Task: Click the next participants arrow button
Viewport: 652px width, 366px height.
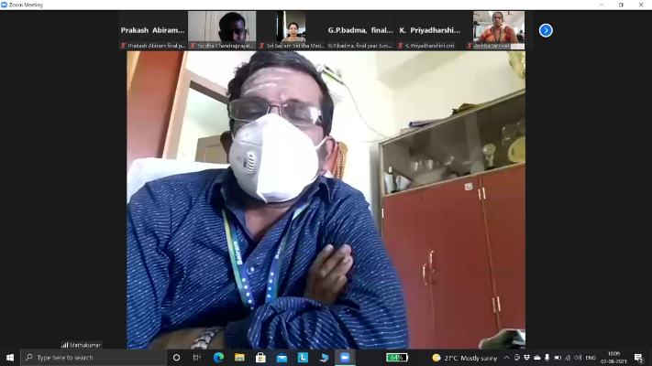Action: pyautogui.click(x=546, y=30)
